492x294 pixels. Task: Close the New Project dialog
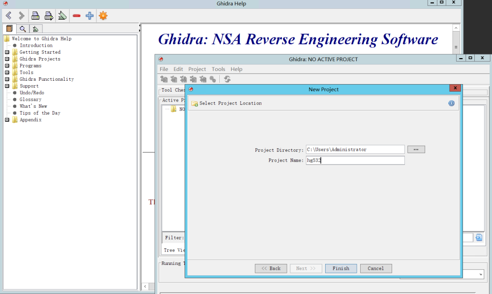coord(455,88)
